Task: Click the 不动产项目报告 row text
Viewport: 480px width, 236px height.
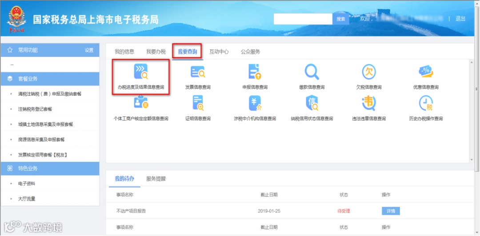Action: tap(131, 211)
